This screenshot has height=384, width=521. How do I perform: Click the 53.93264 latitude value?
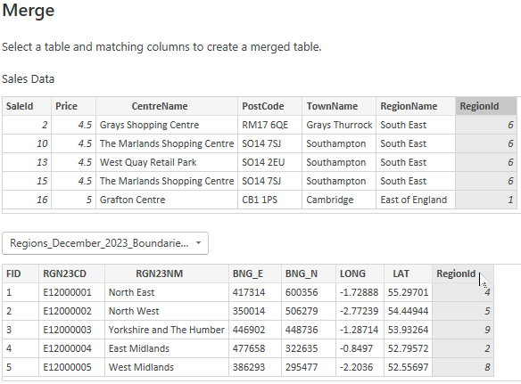click(x=408, y=330)
